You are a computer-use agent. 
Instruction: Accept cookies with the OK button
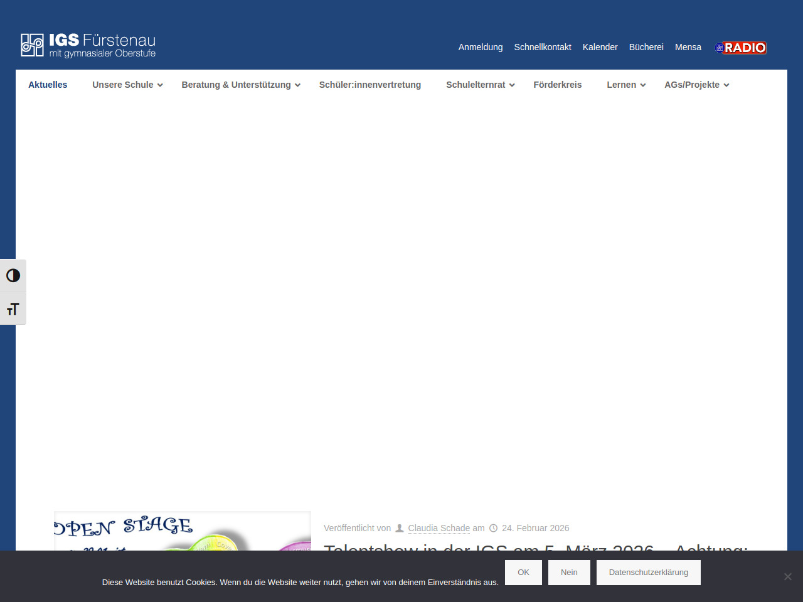(x=523, y=573)
